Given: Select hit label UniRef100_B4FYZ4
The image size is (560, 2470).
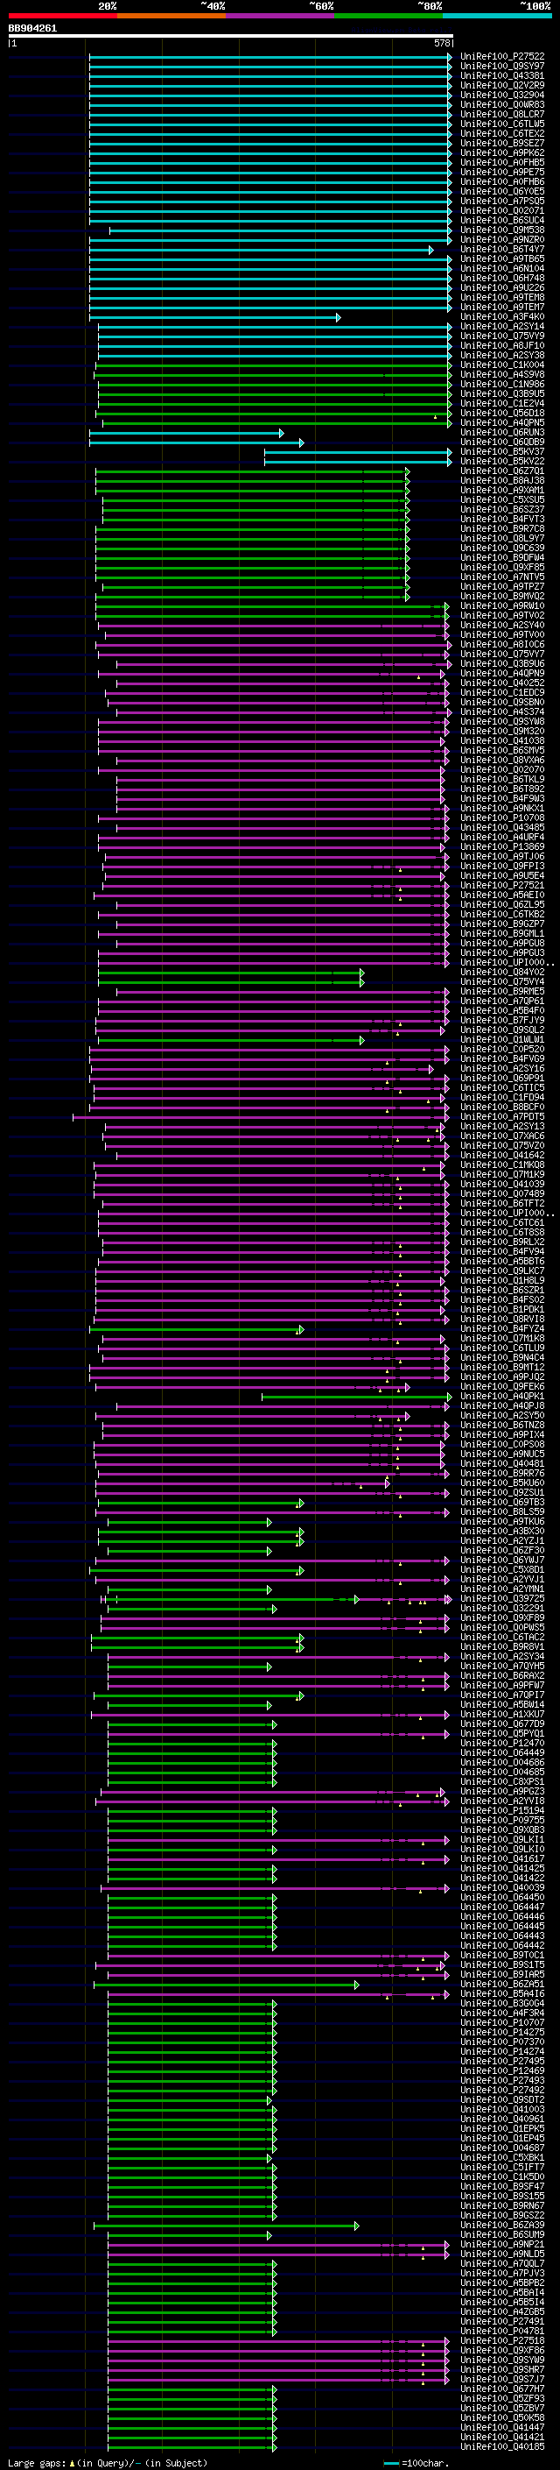Looking at the screenshot, I should 502,1329.
